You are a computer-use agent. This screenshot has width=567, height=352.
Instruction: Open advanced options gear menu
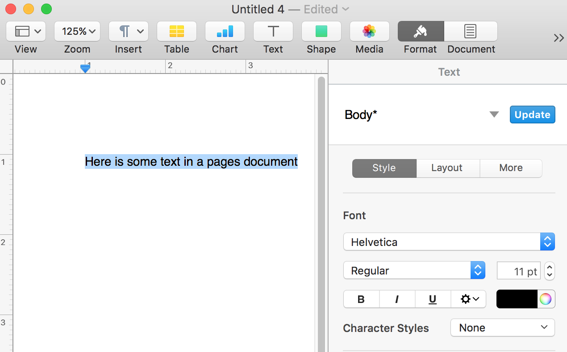click(x=468, y=299)
